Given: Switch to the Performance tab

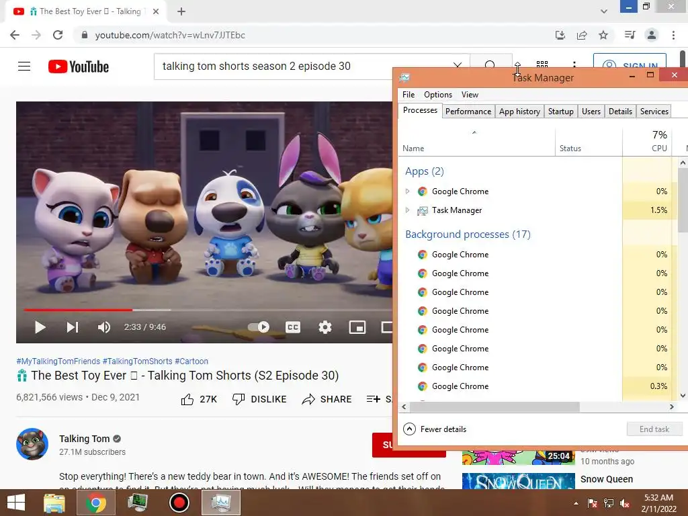Looking at the screenshot, I should coord(468,112).
